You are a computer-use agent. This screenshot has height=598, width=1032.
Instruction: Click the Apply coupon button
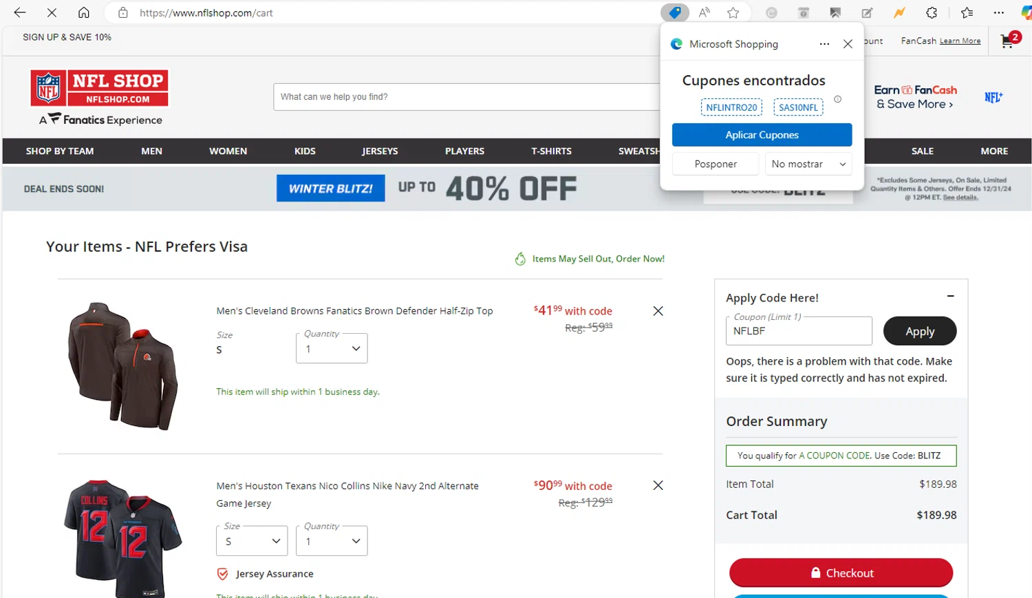coord(920,331)
